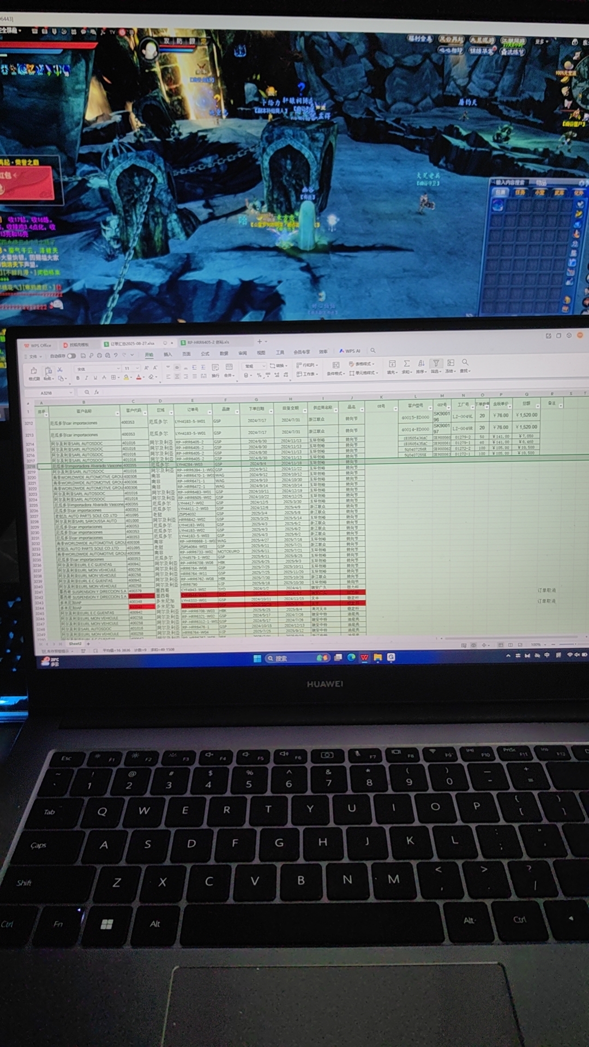589x1047 pixels.
Task: Click the percent style icon
Action: pos(259,375)
